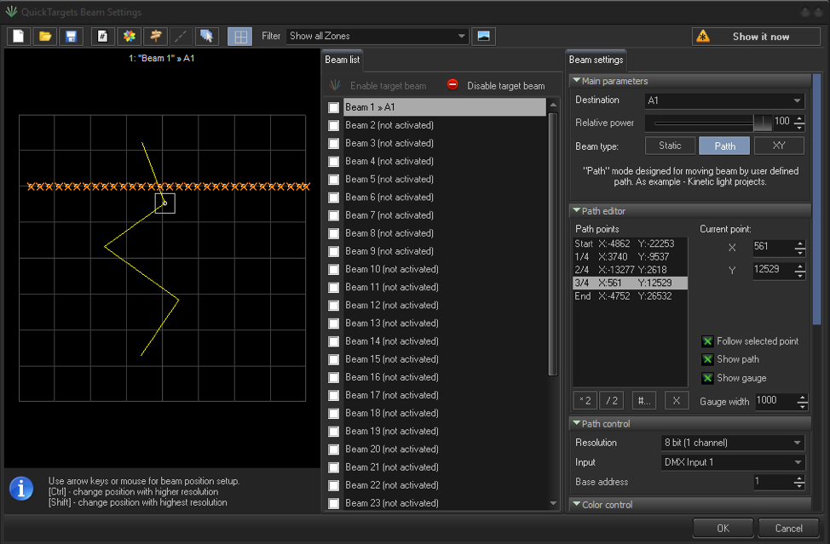830x544 pixels.
Task: Select the End path point row
Action: tap(629, 296)
